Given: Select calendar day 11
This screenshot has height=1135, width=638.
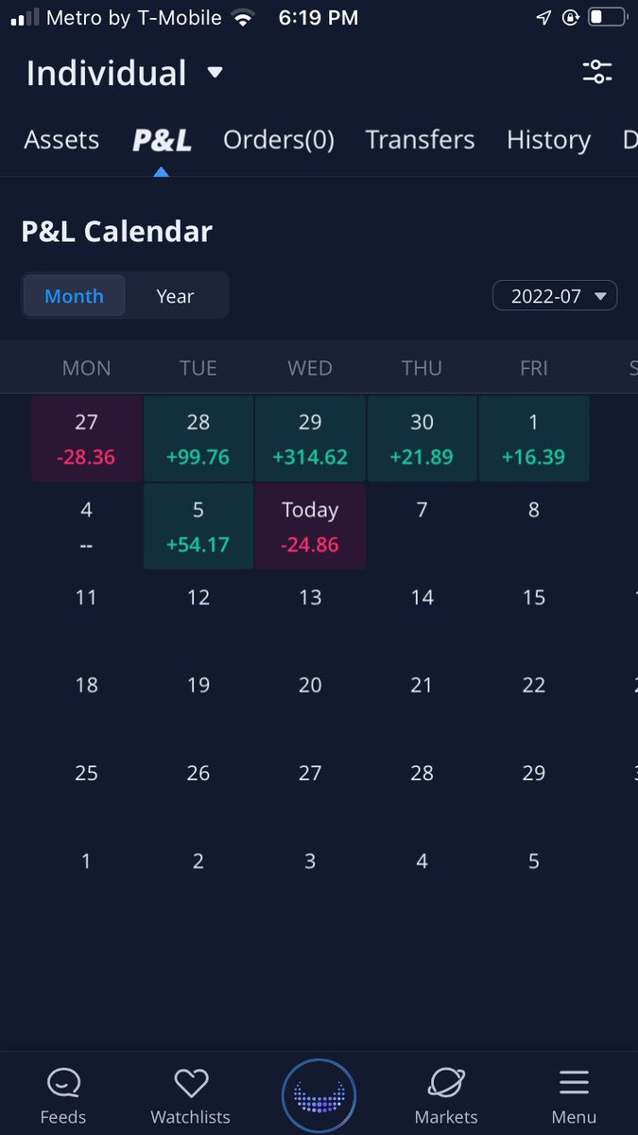Looking at the screenshot, I should [x=86, y=598].
